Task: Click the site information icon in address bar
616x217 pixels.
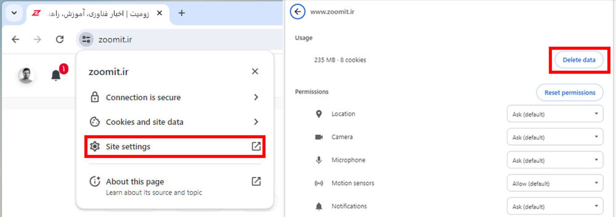Action: [x=86, y=39]
